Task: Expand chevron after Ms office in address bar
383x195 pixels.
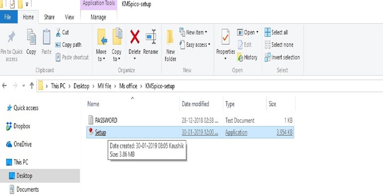Action: [x=141, y=86]
